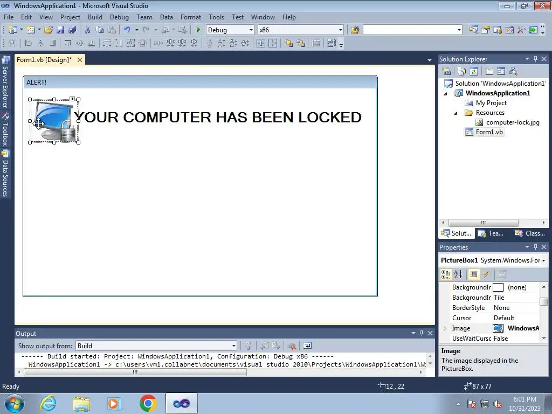Sort properties alphabetically with A-Z icon

[x=458, y=274]
